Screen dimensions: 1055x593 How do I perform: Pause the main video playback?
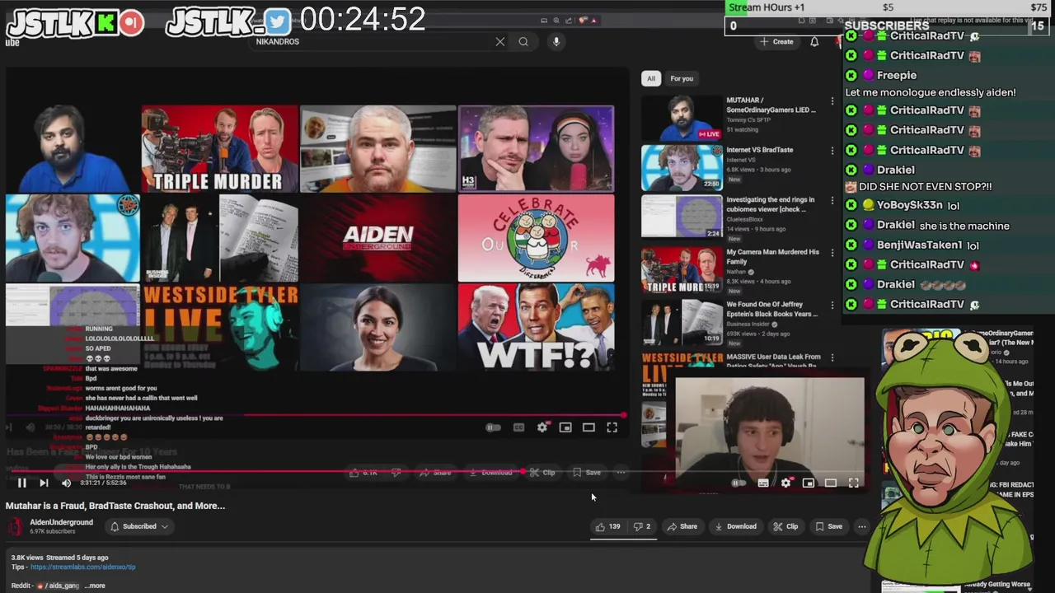click(22, 483)
